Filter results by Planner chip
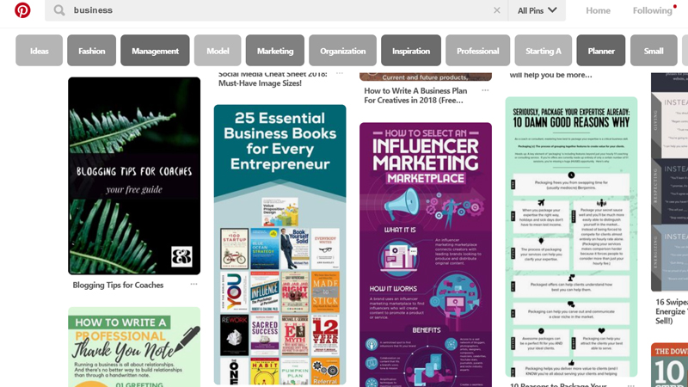The height and width of the screenshot is (387, 688). [x=600, y=51]
